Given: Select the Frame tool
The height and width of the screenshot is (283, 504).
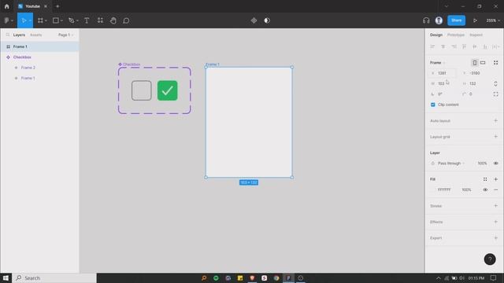Looking at the screenshot, I should [40, 20].
